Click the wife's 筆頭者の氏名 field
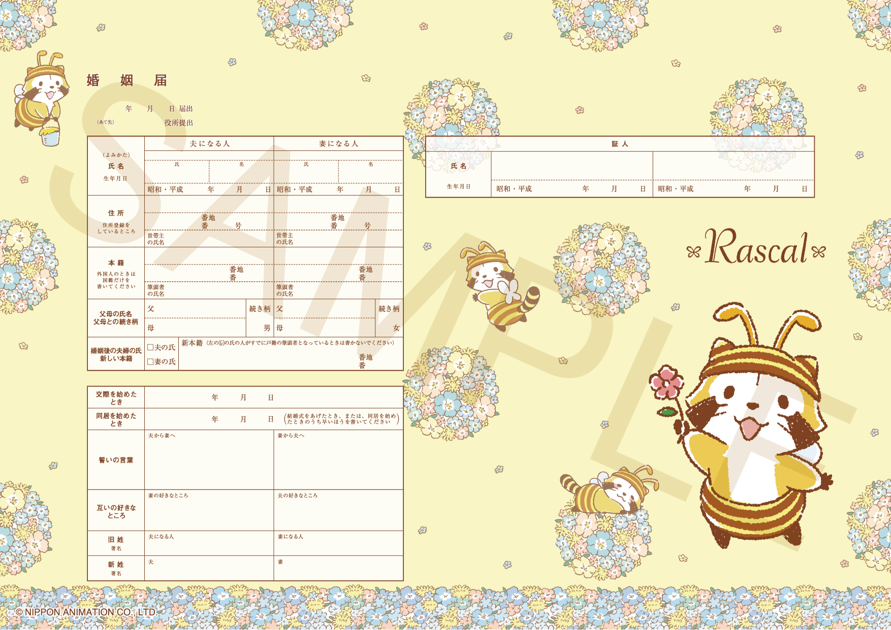Viewport: 891px width, 630px height. coord(338,290)
